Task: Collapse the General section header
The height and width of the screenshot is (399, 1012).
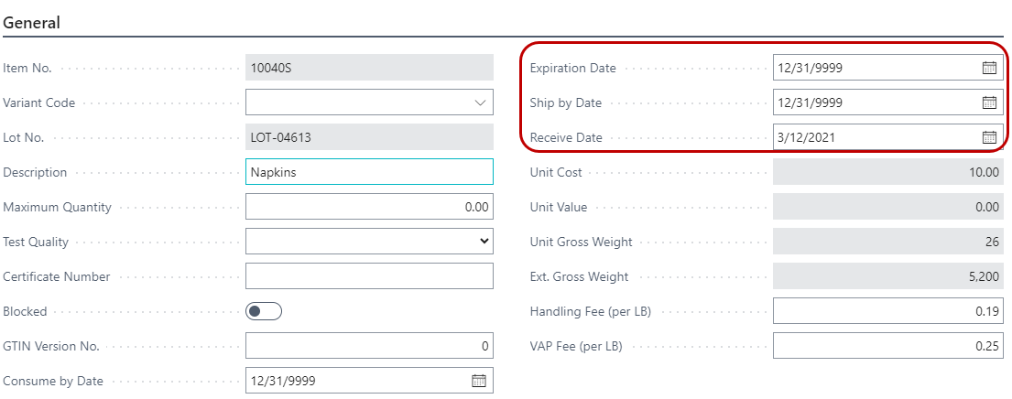Action: [x=32, y=23]
